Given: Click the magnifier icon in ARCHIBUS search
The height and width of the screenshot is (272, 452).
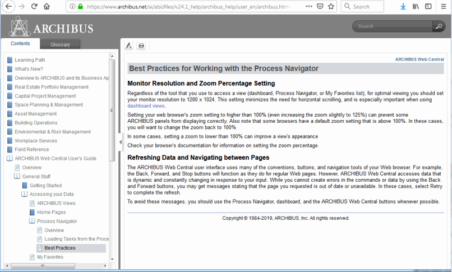Looking at the screenshot, I should [438, 26].
